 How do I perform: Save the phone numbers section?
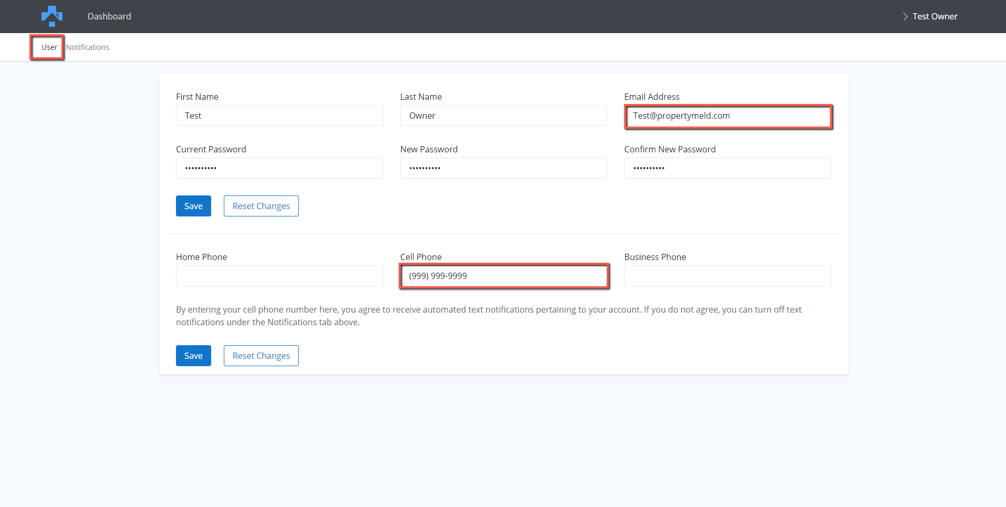[x=193, y=356]
